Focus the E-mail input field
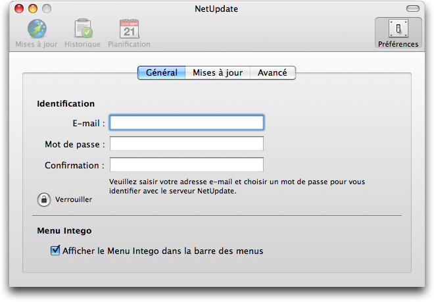 (187, 122)
